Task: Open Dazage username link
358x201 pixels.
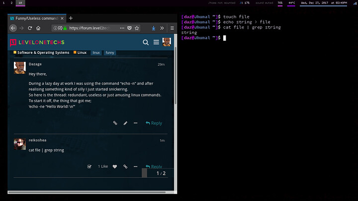Action: pyautogui.click(x=35, y=64)
